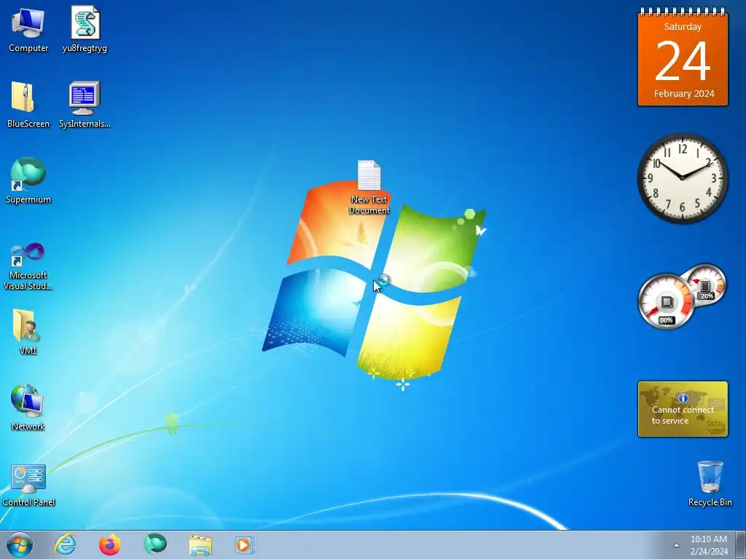Select the VM1 user folder icon

coord(28,332)
